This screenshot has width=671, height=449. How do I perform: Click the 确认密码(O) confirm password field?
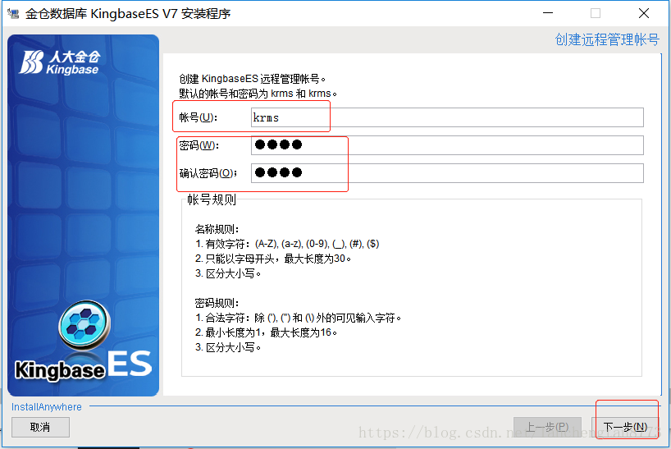(x=447, y=173)
